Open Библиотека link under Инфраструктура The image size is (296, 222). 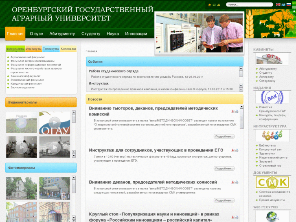(267, 145)
